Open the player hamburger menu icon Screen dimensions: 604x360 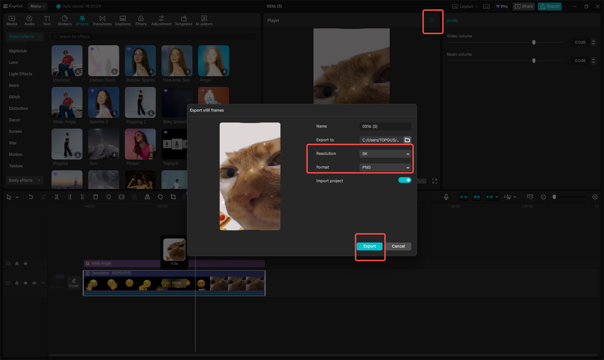tap(432, 20)
